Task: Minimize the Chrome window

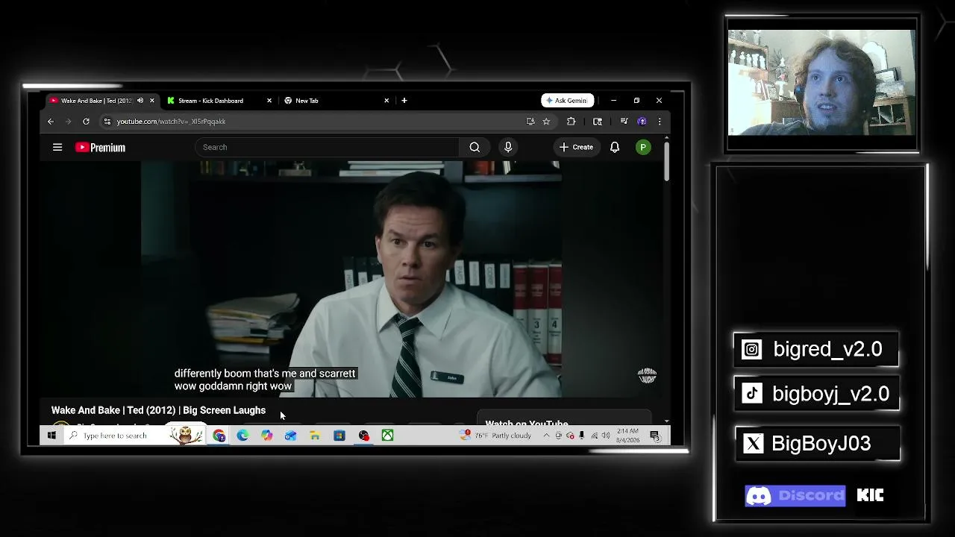Action: (x=613, y=101)
